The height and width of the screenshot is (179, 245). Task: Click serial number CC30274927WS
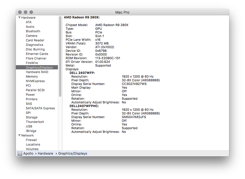(134, 84)
